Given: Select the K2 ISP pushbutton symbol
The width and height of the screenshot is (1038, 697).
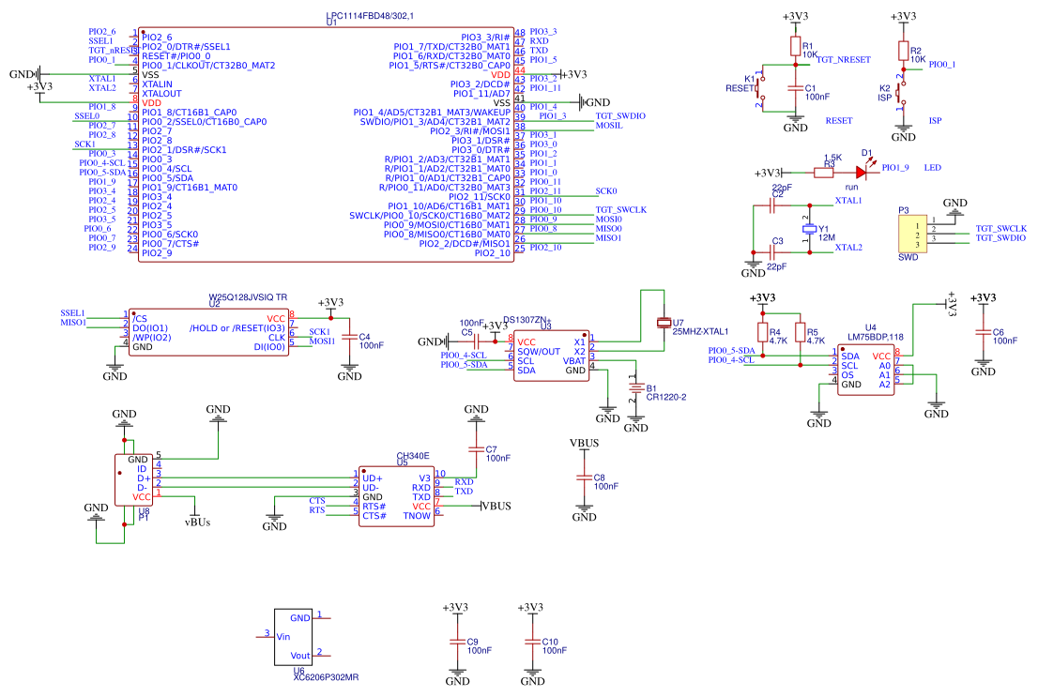Looking at the screenshot, I should pos(901,93).
